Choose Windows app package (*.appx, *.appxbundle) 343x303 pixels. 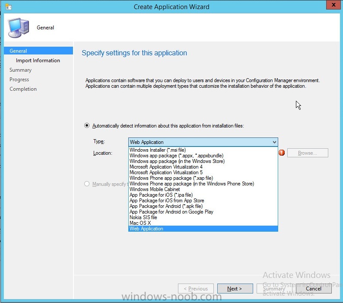pyautogui.click(x=203, y=156)
